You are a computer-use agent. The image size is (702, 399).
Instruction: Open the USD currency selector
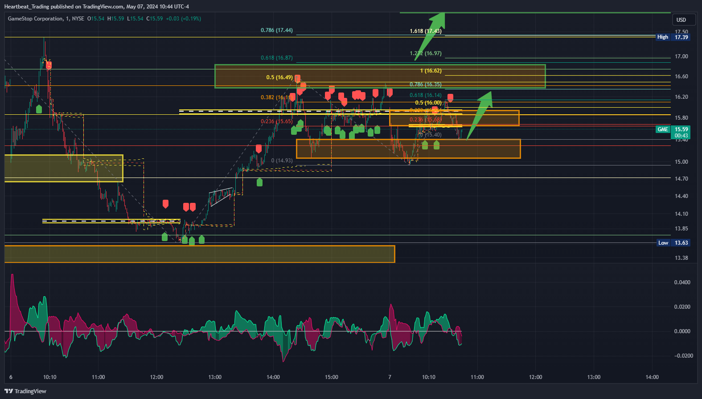(x=684, y=20)
